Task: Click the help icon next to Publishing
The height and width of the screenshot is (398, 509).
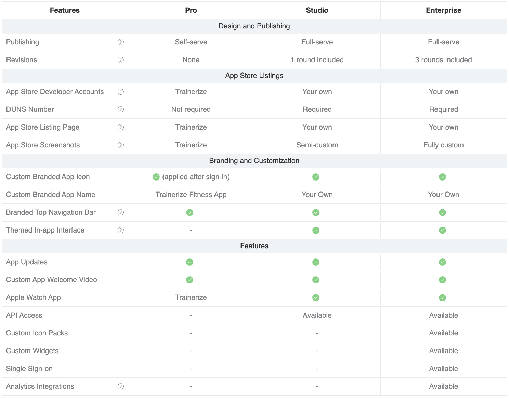Action: 121,42
